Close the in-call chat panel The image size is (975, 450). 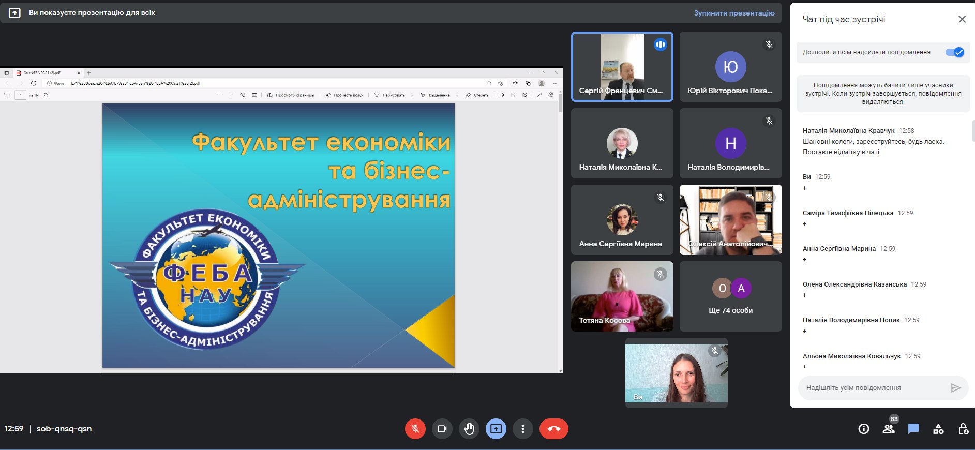point(962,19)
